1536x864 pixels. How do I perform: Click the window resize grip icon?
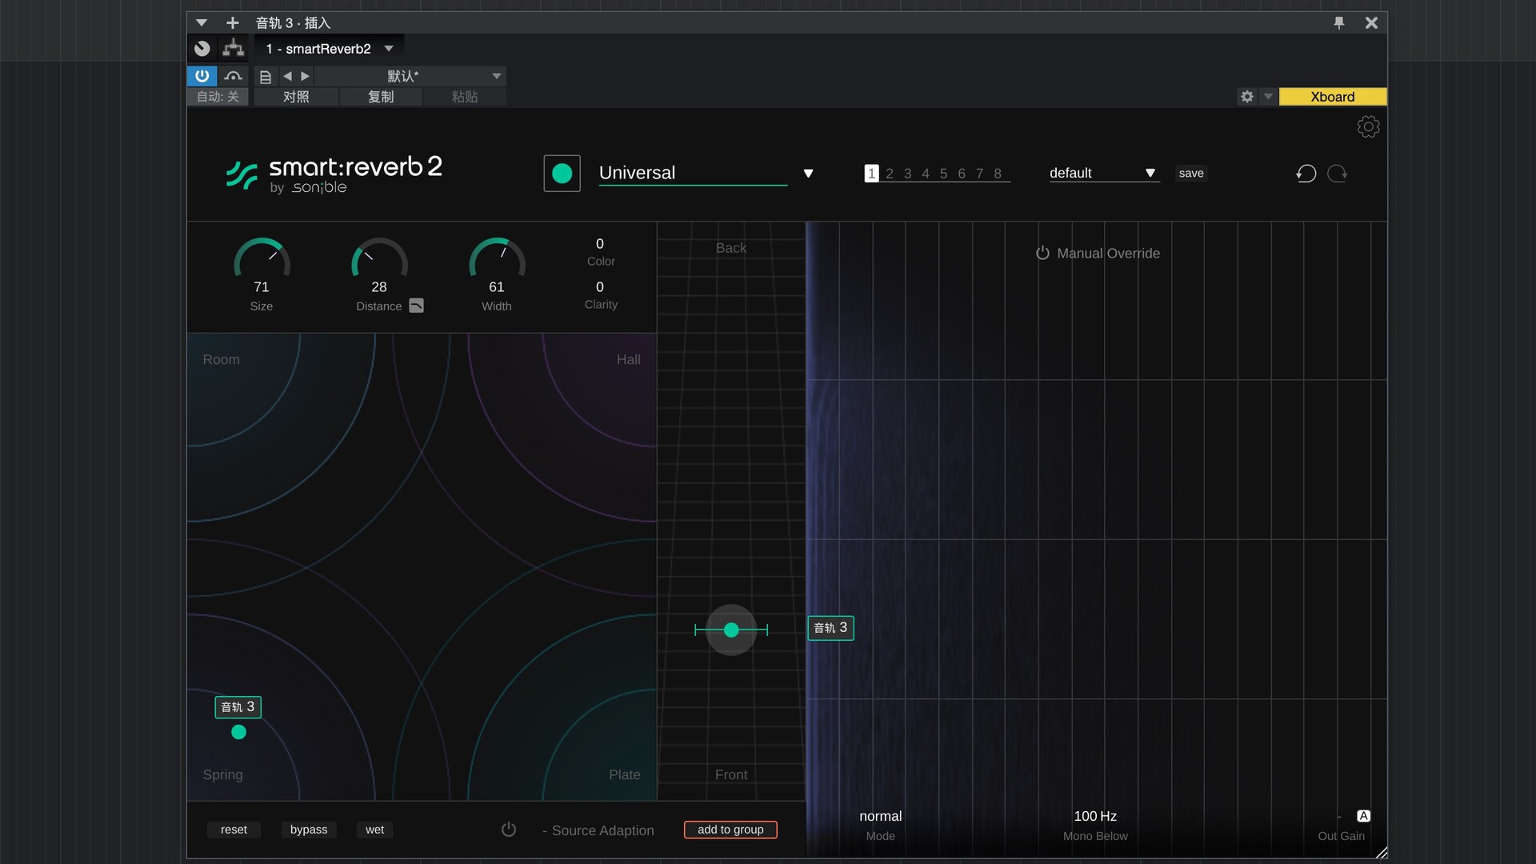pos(1381,853)
